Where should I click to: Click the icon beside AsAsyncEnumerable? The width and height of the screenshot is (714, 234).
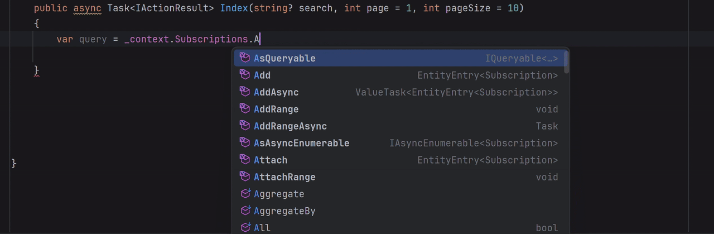[x=244, y=143]
